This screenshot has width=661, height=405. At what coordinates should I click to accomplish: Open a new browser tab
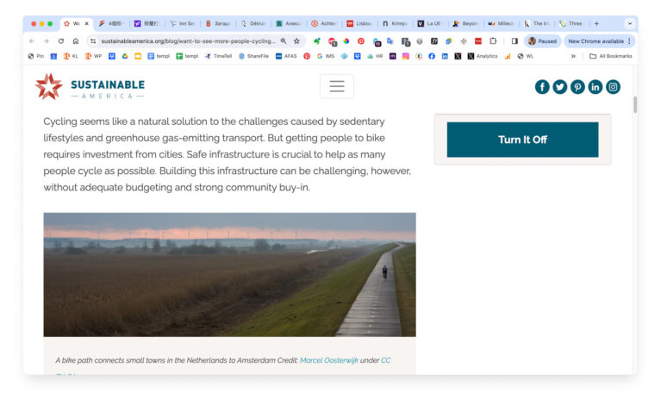pyautogui.click(x=596, y=23)
